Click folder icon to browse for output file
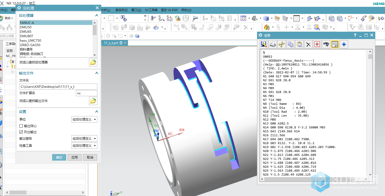Image resolution: width=385 pixels, height=196 pixels. [x=93, y=101]
